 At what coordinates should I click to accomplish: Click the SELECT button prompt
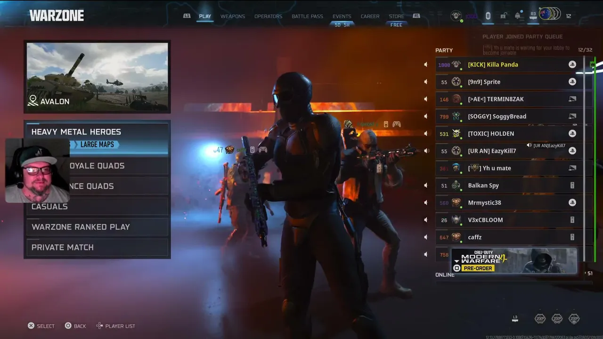click(41, 326)
